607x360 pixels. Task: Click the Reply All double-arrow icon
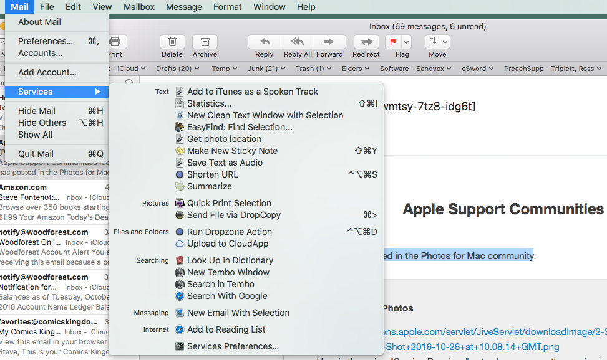[298, 42]
